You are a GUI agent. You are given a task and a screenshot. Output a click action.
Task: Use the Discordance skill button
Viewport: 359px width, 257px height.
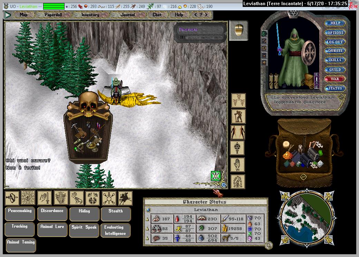click(52, 214)
